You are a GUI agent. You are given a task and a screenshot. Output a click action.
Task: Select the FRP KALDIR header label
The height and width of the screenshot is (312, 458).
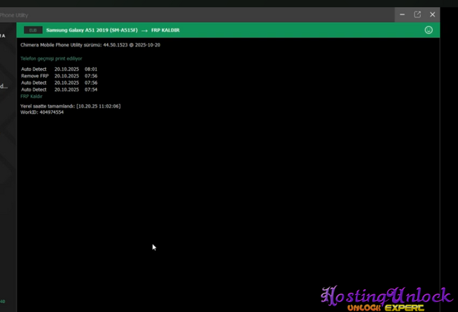pyautogui.click(x=166, y=31)
